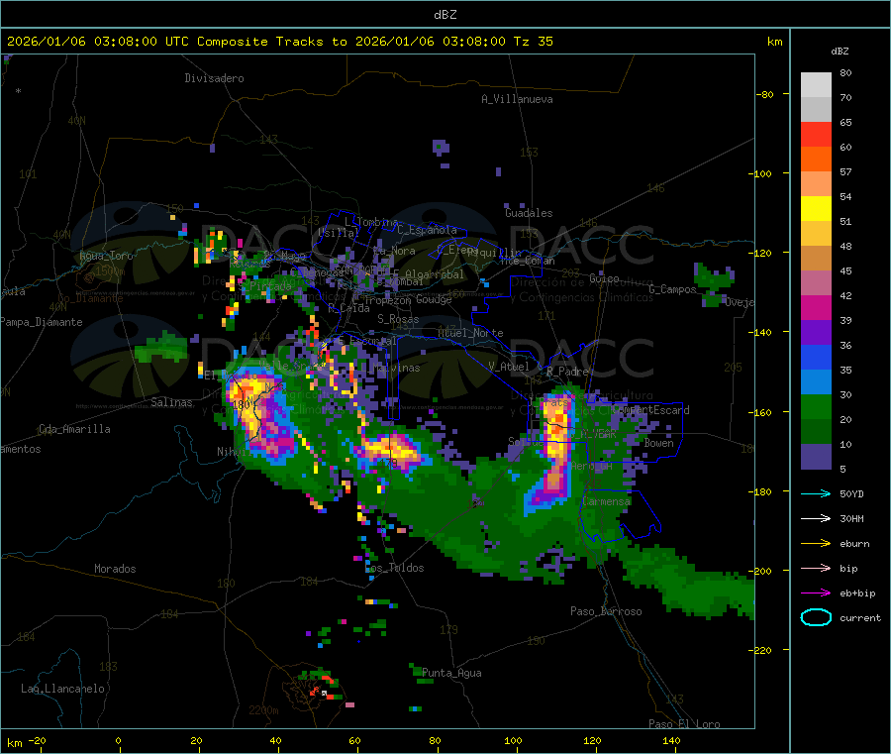
Task: Click the yellow eburn arrow legend icon
Action: point(816,544)
